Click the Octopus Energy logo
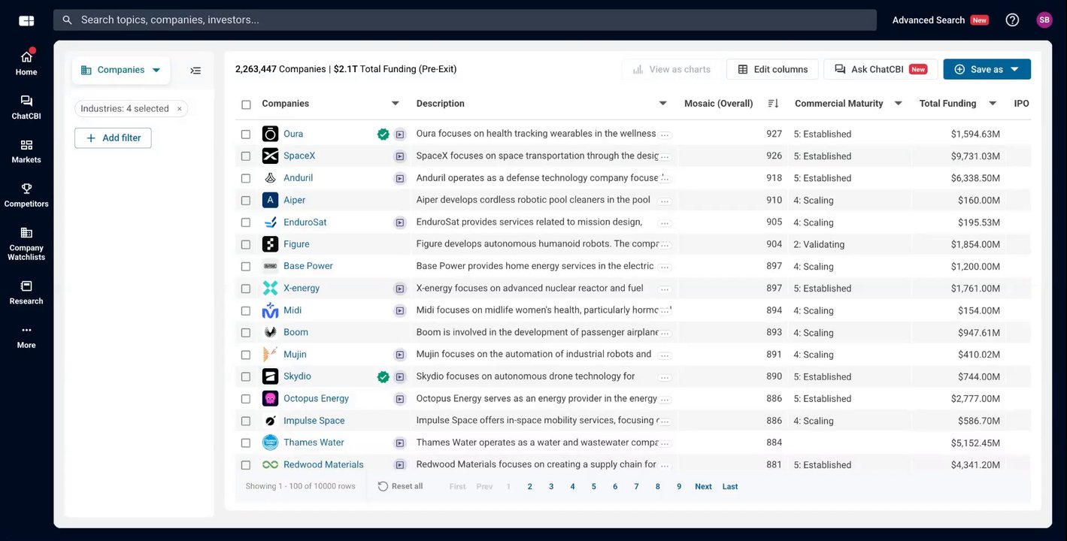1067x541 pixels. pyautogui.click(x=270, y=399)
